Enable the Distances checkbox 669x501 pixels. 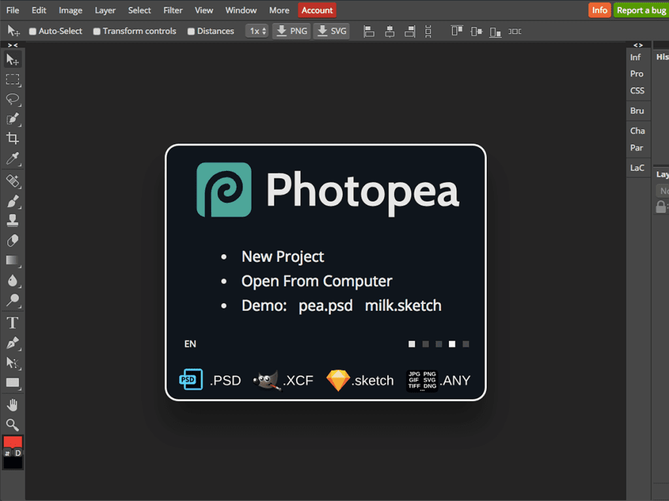click(x=191, y=31)
